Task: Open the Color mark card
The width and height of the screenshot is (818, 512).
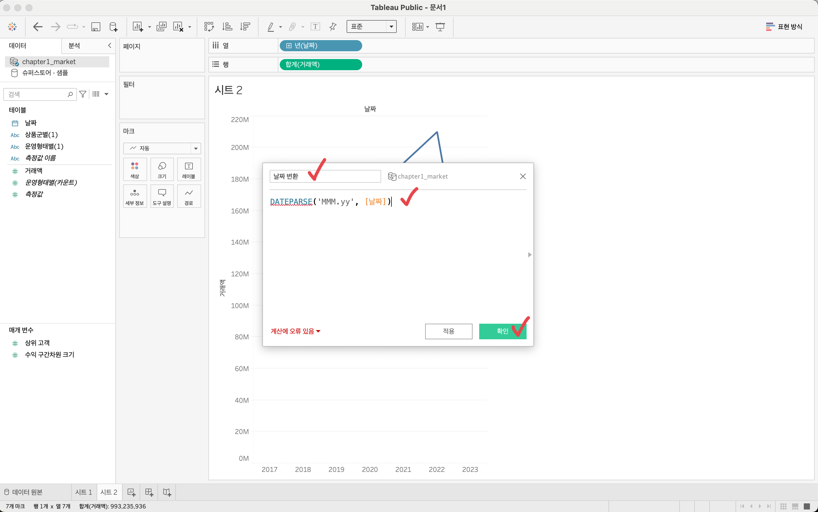Action: pos(135,169)
